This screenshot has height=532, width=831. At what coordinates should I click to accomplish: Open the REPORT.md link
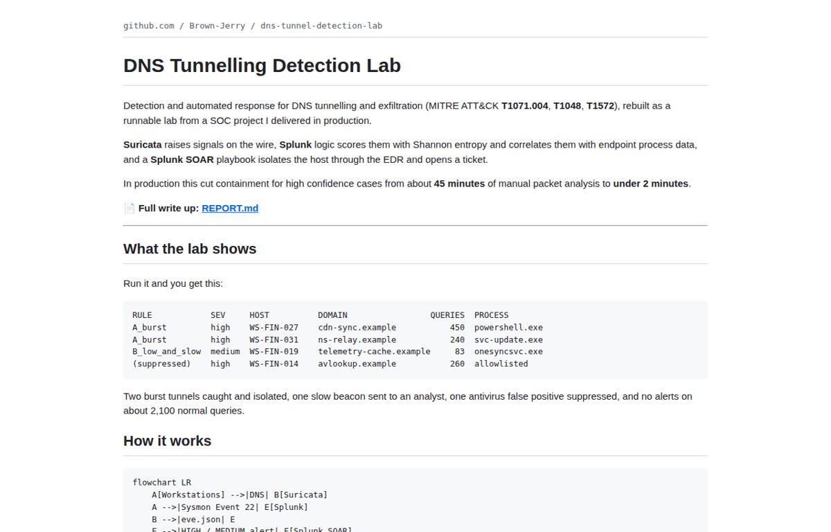230,208
